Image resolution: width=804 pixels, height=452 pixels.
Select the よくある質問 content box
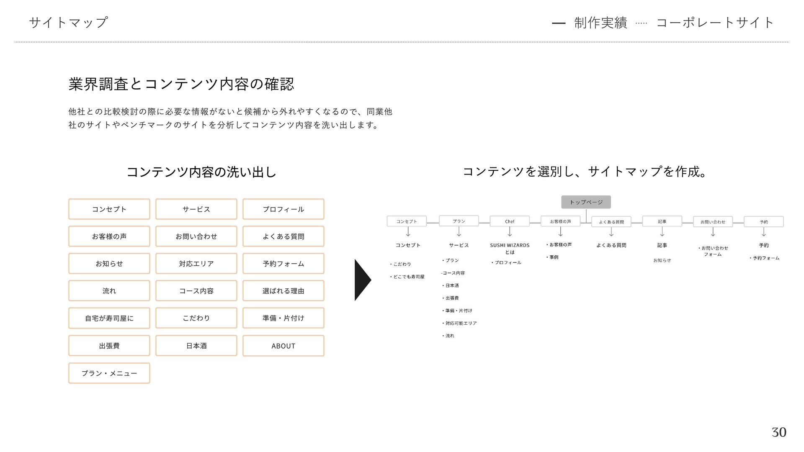(x=283, y=236)
